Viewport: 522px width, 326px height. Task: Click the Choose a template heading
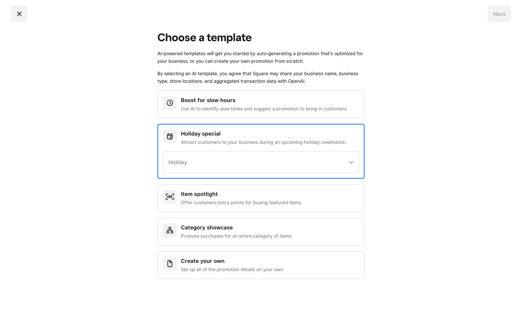click(x=204, y=37)
